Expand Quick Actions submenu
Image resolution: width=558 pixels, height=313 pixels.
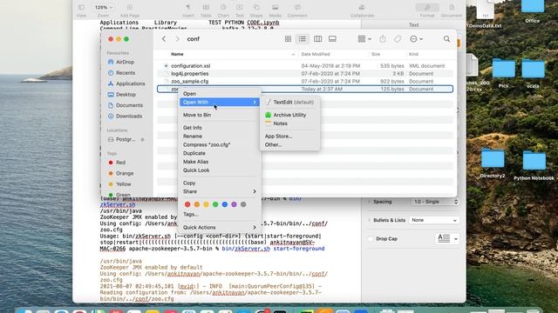pyautogui.click(x=220, y=228)
